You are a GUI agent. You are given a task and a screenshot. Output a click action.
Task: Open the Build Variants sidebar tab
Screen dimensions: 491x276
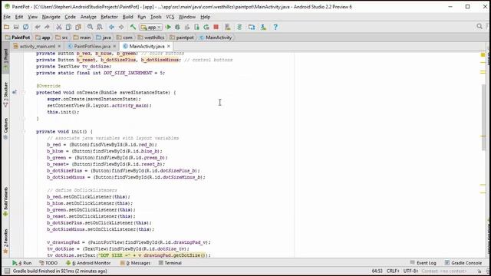click(x=5, y=202)
